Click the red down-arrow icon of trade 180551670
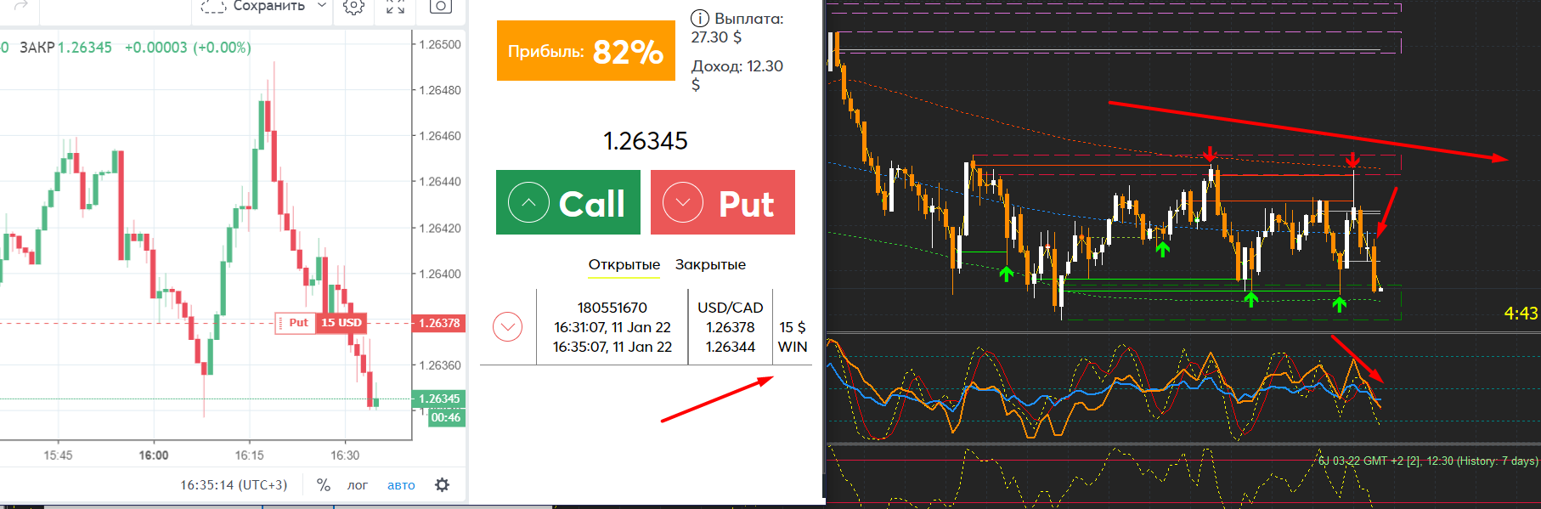Viewport: 1541px width, 509px height. tap(508, 326)
